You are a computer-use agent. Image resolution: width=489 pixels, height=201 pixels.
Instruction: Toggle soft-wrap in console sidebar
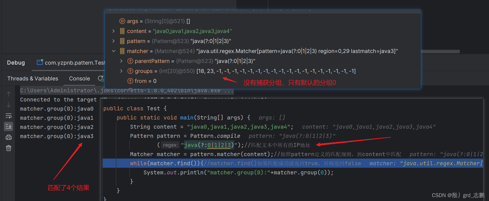(x=9, y=116)
